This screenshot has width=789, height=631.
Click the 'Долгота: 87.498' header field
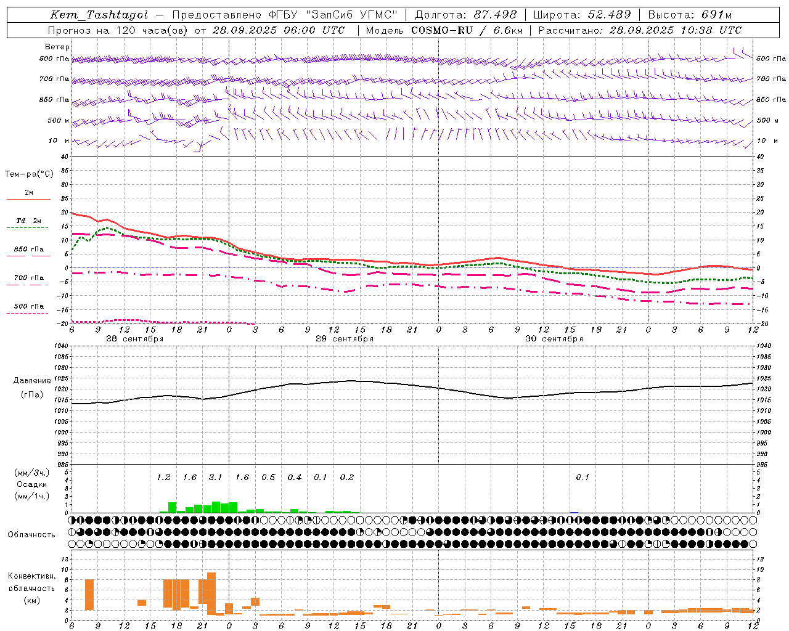[466, 15]
